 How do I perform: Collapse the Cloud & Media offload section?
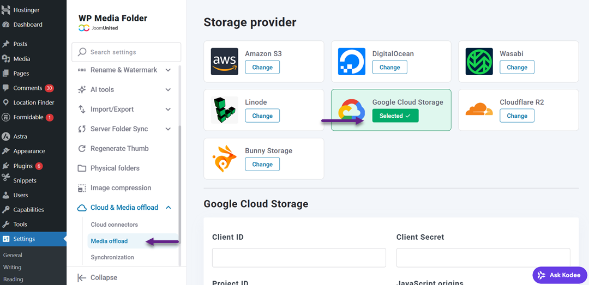168,208
